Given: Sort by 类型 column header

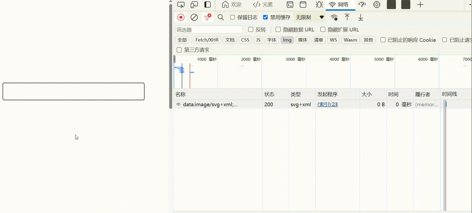Looking at the screenshot, I should pyautogui.click(x=302, y=94).
